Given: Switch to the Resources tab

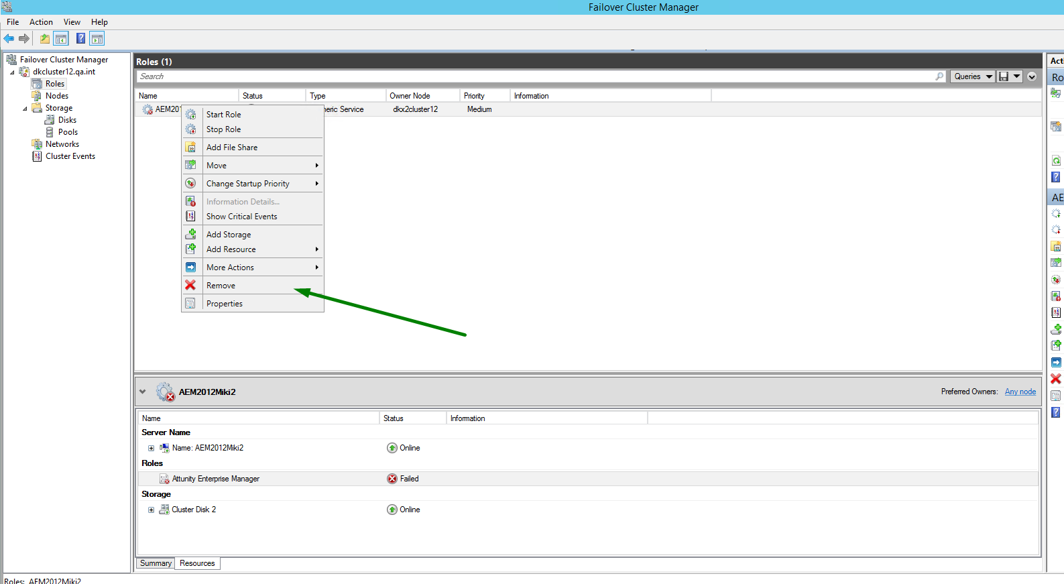Looking at the screenshot, I should click(197, 563).
